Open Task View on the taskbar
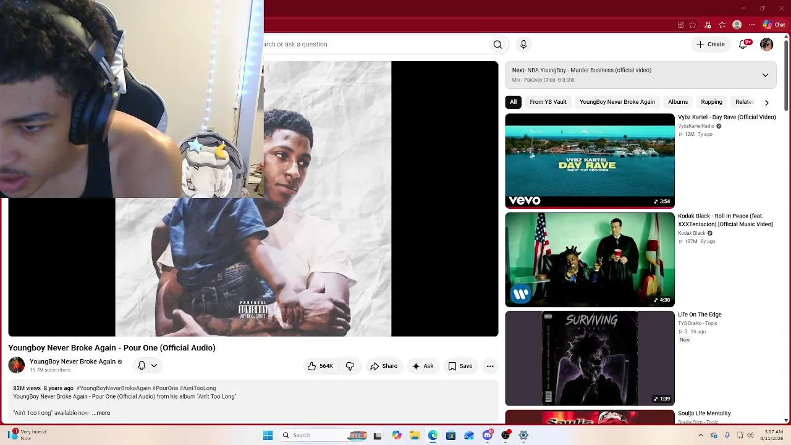Viewport: 791px width, 445px height. click(378, 435)
